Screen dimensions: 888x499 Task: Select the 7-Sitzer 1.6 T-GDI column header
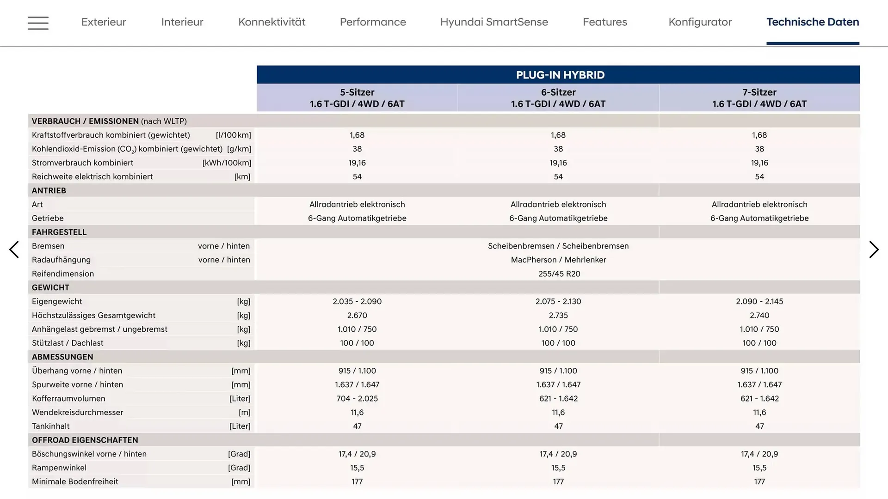(759, 97)
